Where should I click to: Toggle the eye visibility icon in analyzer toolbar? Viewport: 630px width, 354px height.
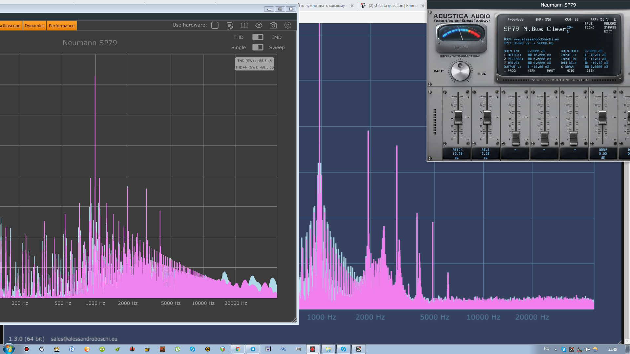(x=259, y=25)
